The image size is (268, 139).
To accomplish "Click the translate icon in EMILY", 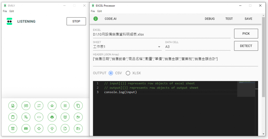I will click(x=26, y=117).
